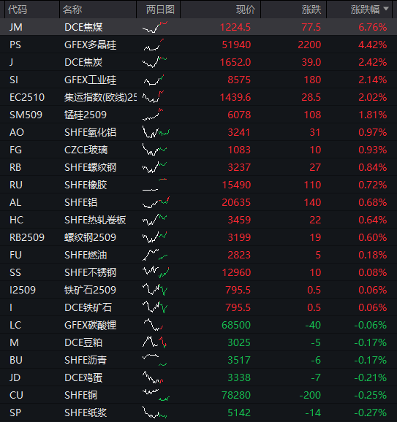
Task: Open the SHFE氧化铝 two-day sparkline chart
Action: point(156,132)
